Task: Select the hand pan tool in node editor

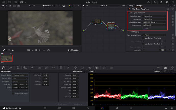Action: pyautogui.click(x=87, y=6)
